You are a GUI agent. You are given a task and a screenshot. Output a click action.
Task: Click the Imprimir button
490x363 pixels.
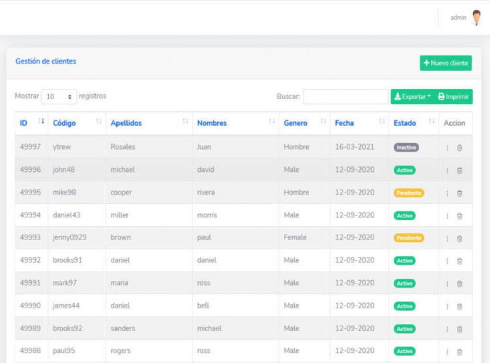453,96
